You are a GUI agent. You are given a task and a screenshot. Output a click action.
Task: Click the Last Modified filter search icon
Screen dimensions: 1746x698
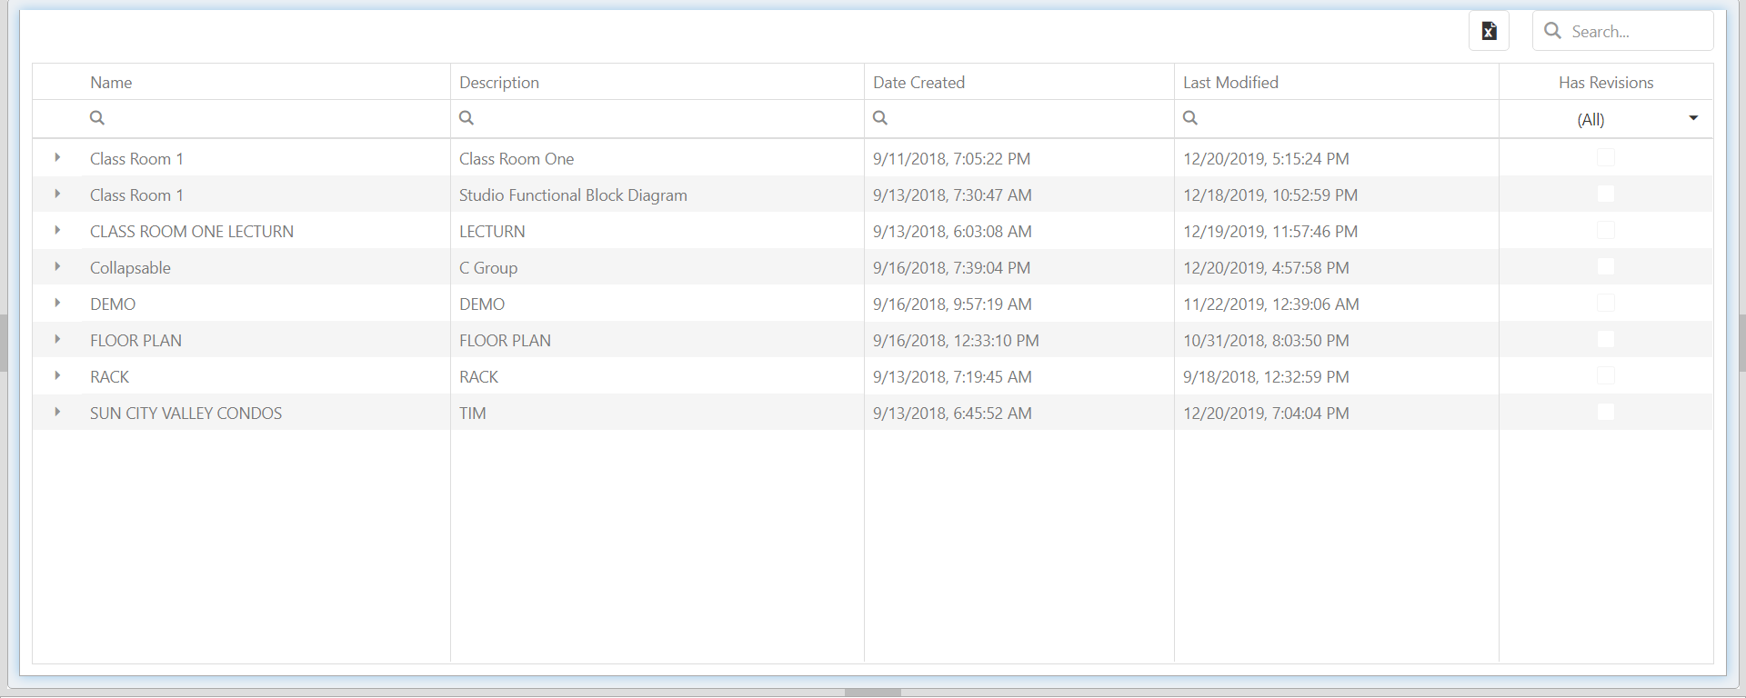coord(1190,118)
